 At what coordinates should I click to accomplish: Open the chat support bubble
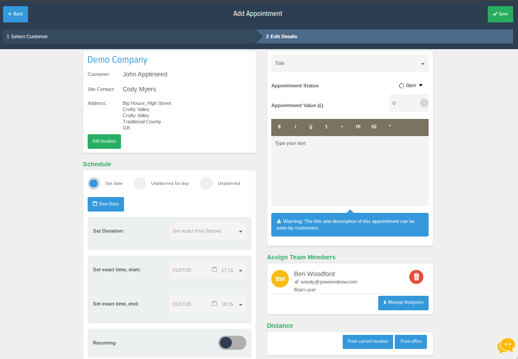point(506,345)
